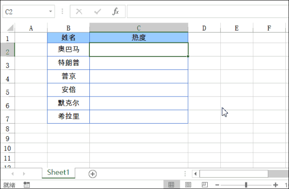
Task: Switch to the Sheet1 tab
Action: tap(58, 172)
